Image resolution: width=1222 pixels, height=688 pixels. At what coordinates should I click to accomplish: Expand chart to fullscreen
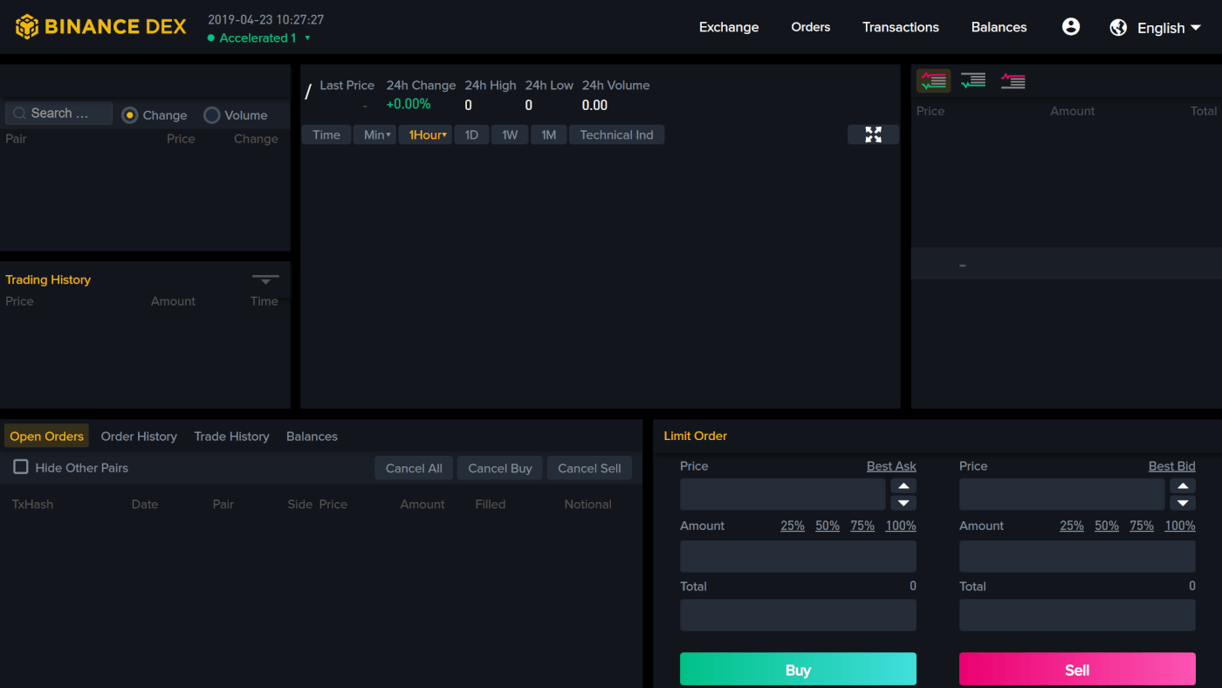pyautogui.click(x=873, y=134)
